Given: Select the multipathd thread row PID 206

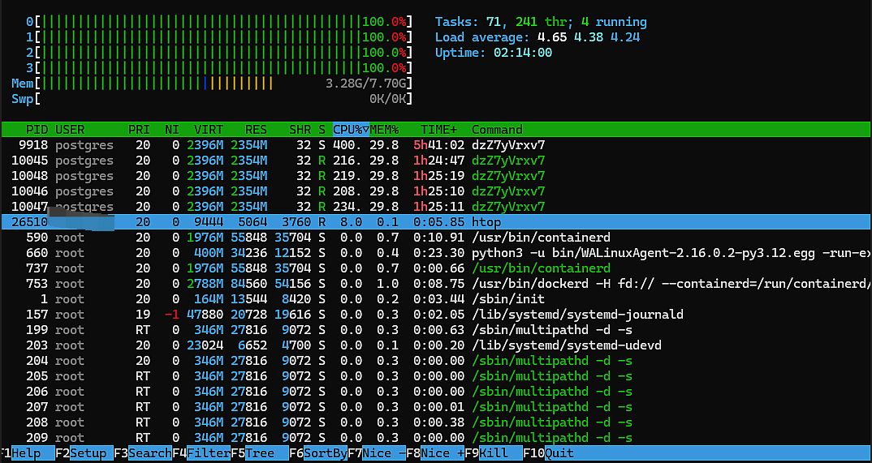Looking at the screenshot, I should [x=436, y=392].
